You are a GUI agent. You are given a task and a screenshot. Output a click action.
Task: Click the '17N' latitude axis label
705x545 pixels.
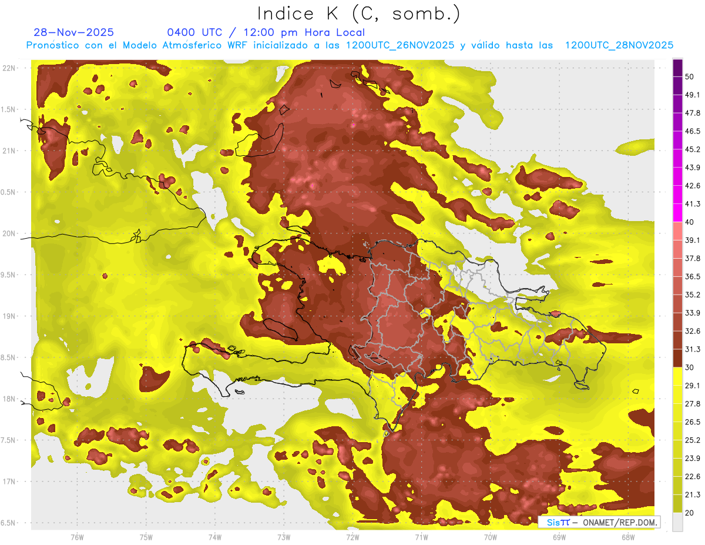pos(9,482)
